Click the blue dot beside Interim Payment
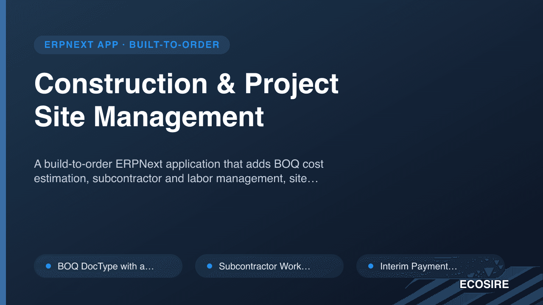 371,266
